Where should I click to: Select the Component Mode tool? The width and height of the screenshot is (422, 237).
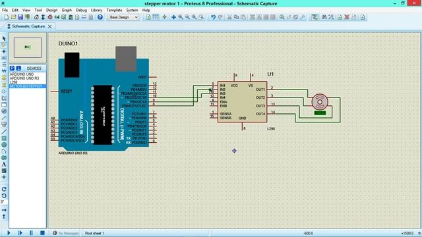click(x=4, y=45)
